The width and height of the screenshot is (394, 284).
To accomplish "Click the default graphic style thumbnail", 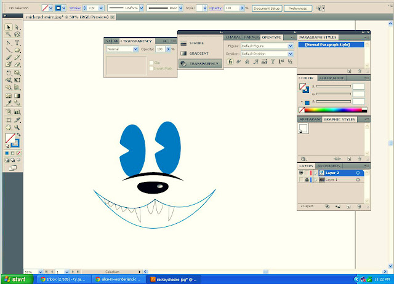I will [304, 128].
